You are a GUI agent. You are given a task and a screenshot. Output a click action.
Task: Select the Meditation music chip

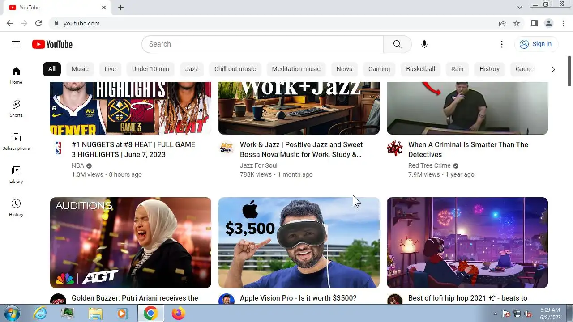(296, 69)
